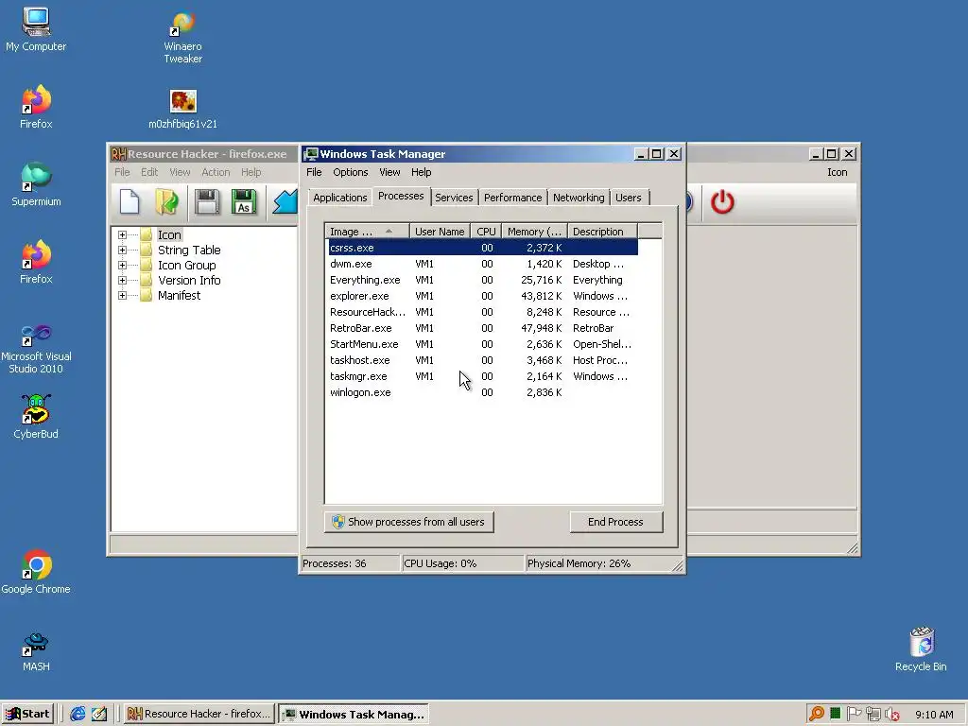Select the taskmgr.exe process row
This screenshot has width=968, height=726.
pos(483,376)
